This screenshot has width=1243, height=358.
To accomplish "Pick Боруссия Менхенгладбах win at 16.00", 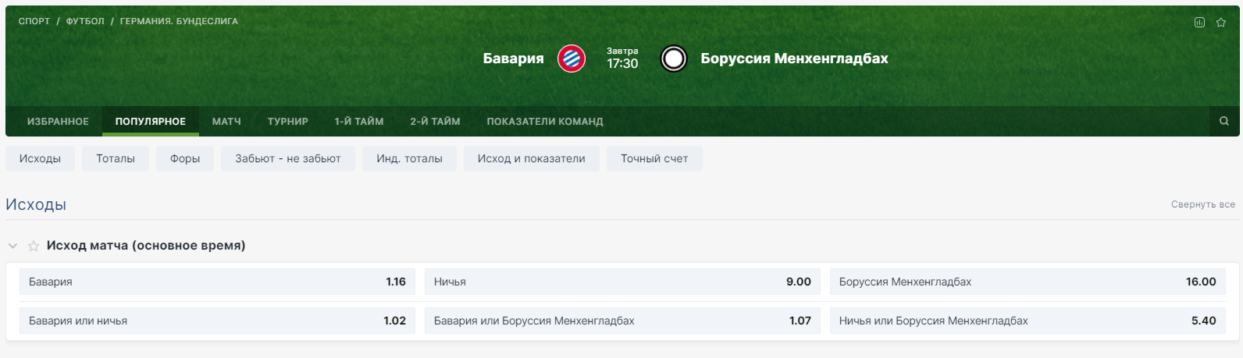I will (x=1028, y=282).
